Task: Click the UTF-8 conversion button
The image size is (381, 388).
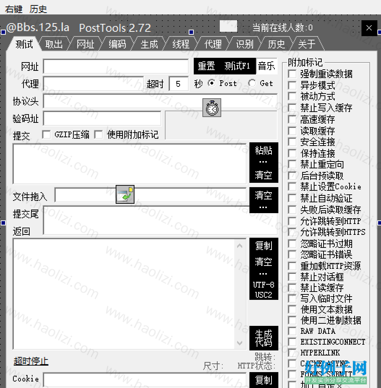Action: [264, 285]
